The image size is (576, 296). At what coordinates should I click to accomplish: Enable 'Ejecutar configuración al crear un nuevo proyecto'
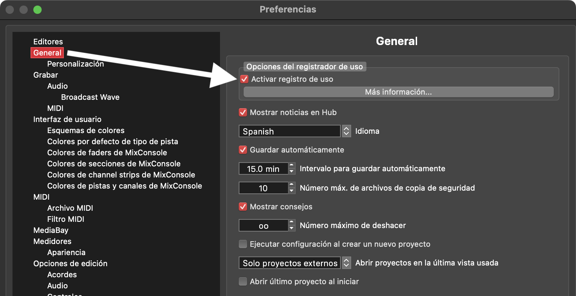[x=243, y=244]
